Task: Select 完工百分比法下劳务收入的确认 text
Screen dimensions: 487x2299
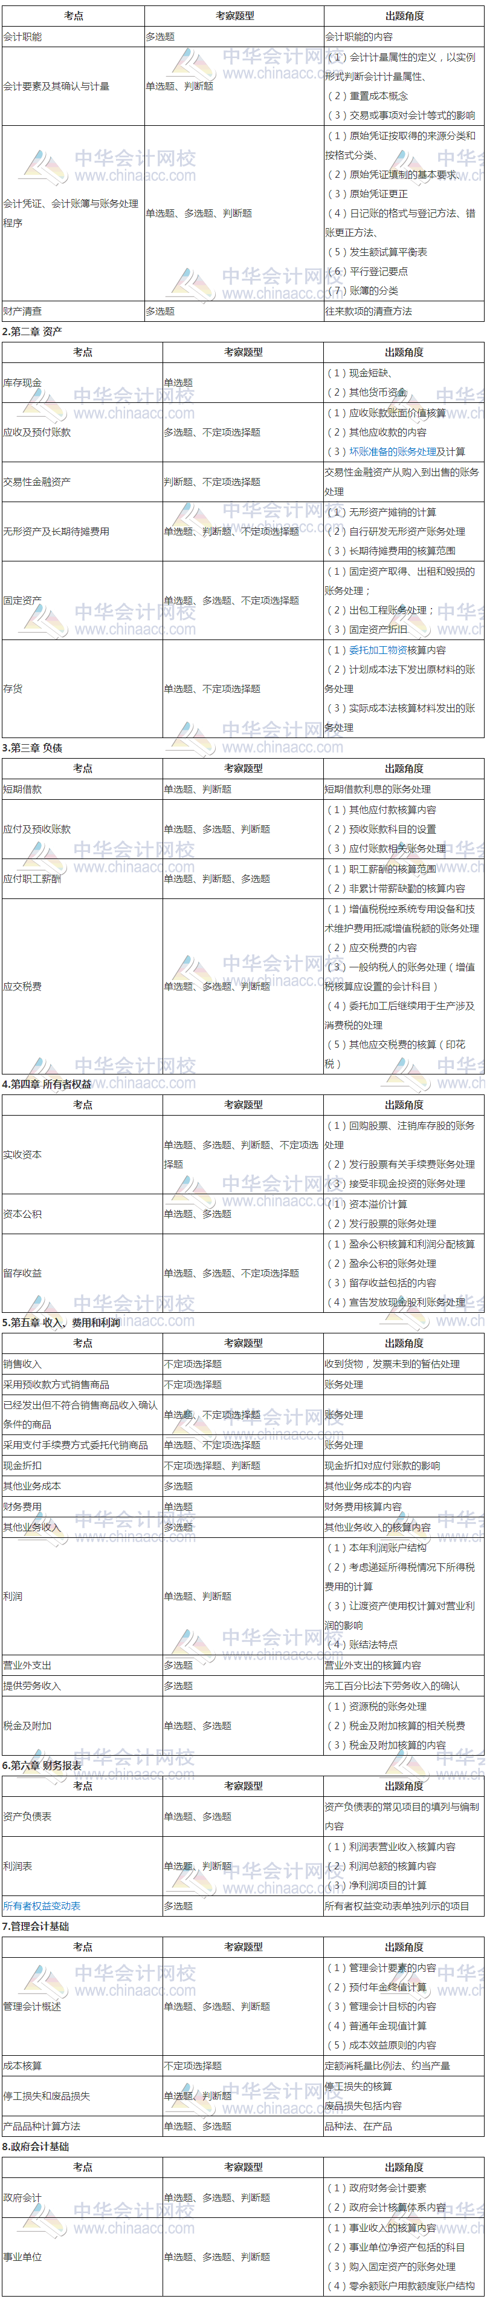Action: 393,1686
